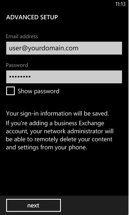Click the ADVANCED SETUP heading
This screenshot has width=129, height=215.
(32, 17)
